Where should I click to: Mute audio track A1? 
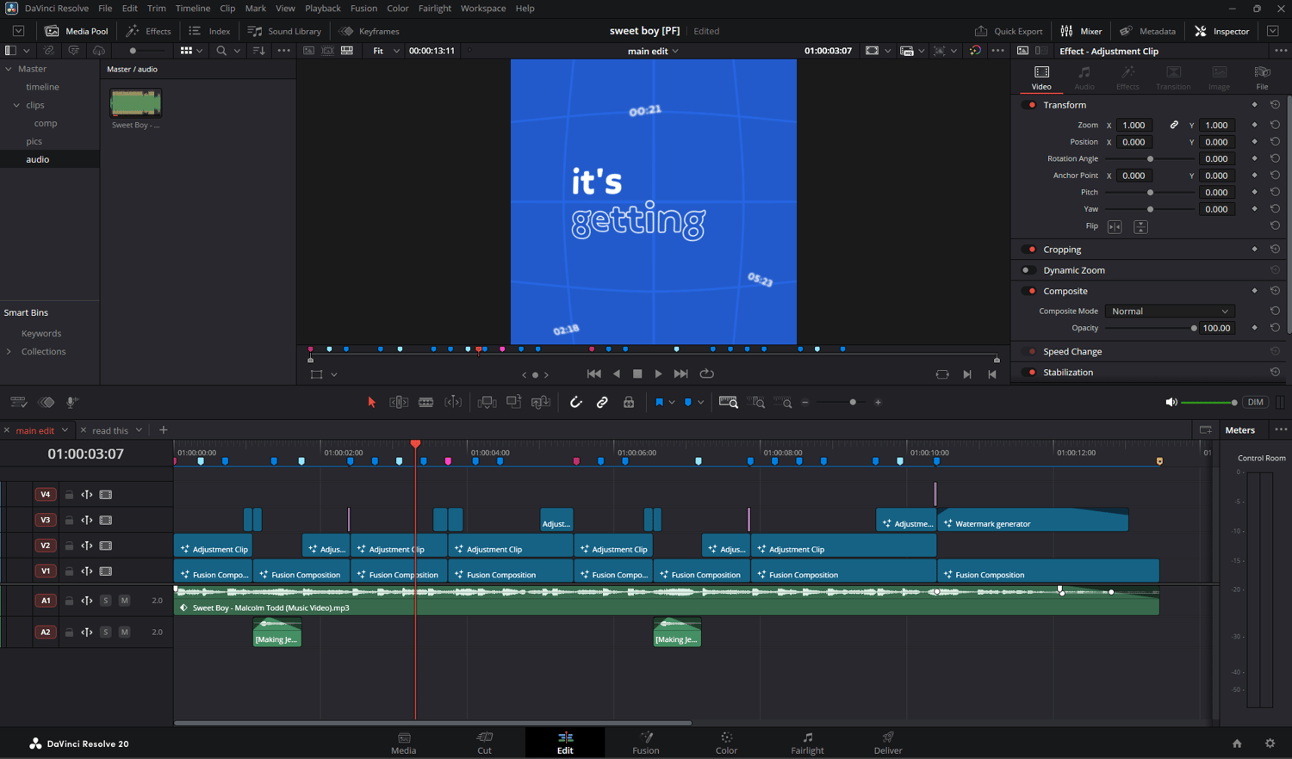pos(124,601)
